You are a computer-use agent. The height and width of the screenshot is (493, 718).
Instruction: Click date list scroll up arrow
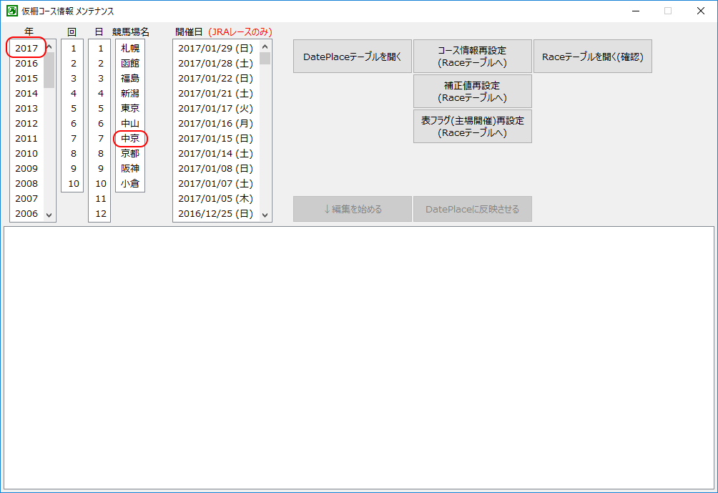point(265,47)
